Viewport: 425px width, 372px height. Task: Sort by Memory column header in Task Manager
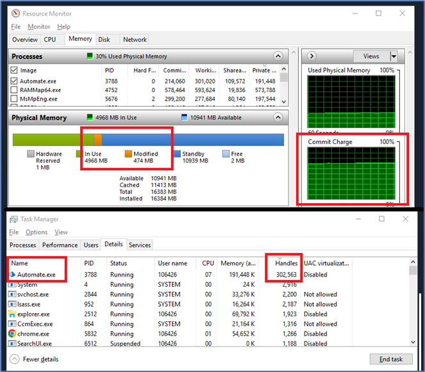point(238,263)
